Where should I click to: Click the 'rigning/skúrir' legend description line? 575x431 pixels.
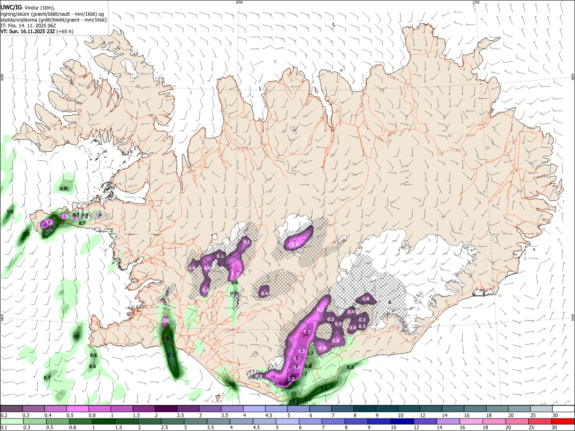click(52, 13)
